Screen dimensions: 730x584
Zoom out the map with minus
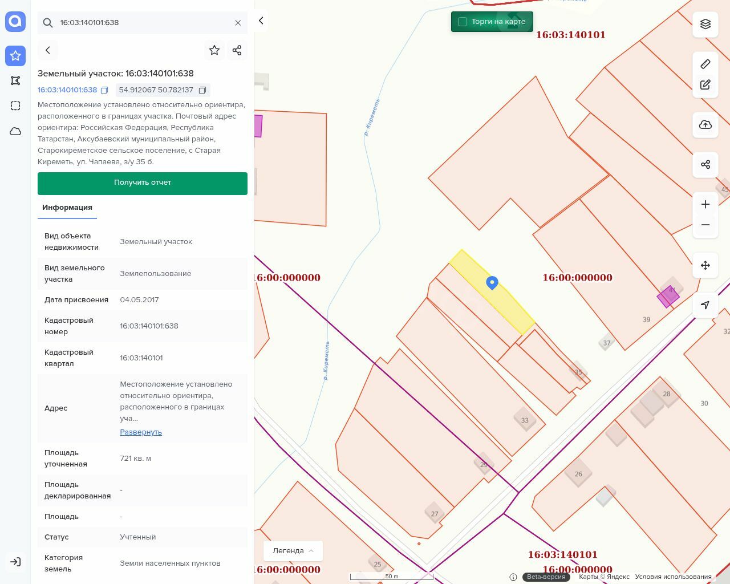(x=705, y=225)
